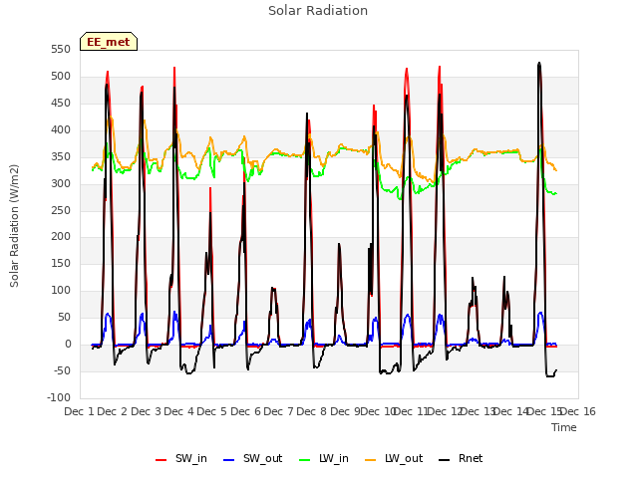This screenshot has width=638, height=478.
Task: Click the 400 y-axis tick label
Action: [61, 130]
